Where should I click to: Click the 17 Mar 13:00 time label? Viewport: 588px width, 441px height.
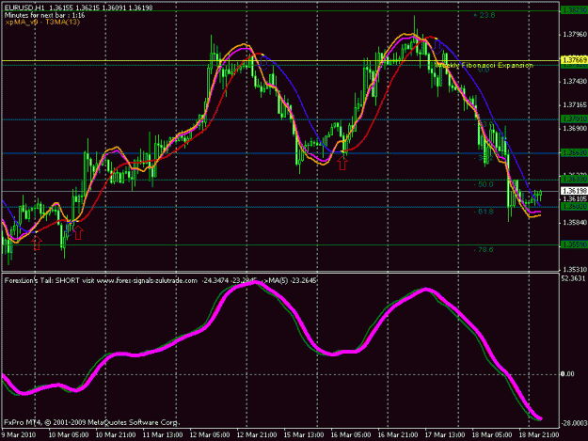[x=445, y=435]
